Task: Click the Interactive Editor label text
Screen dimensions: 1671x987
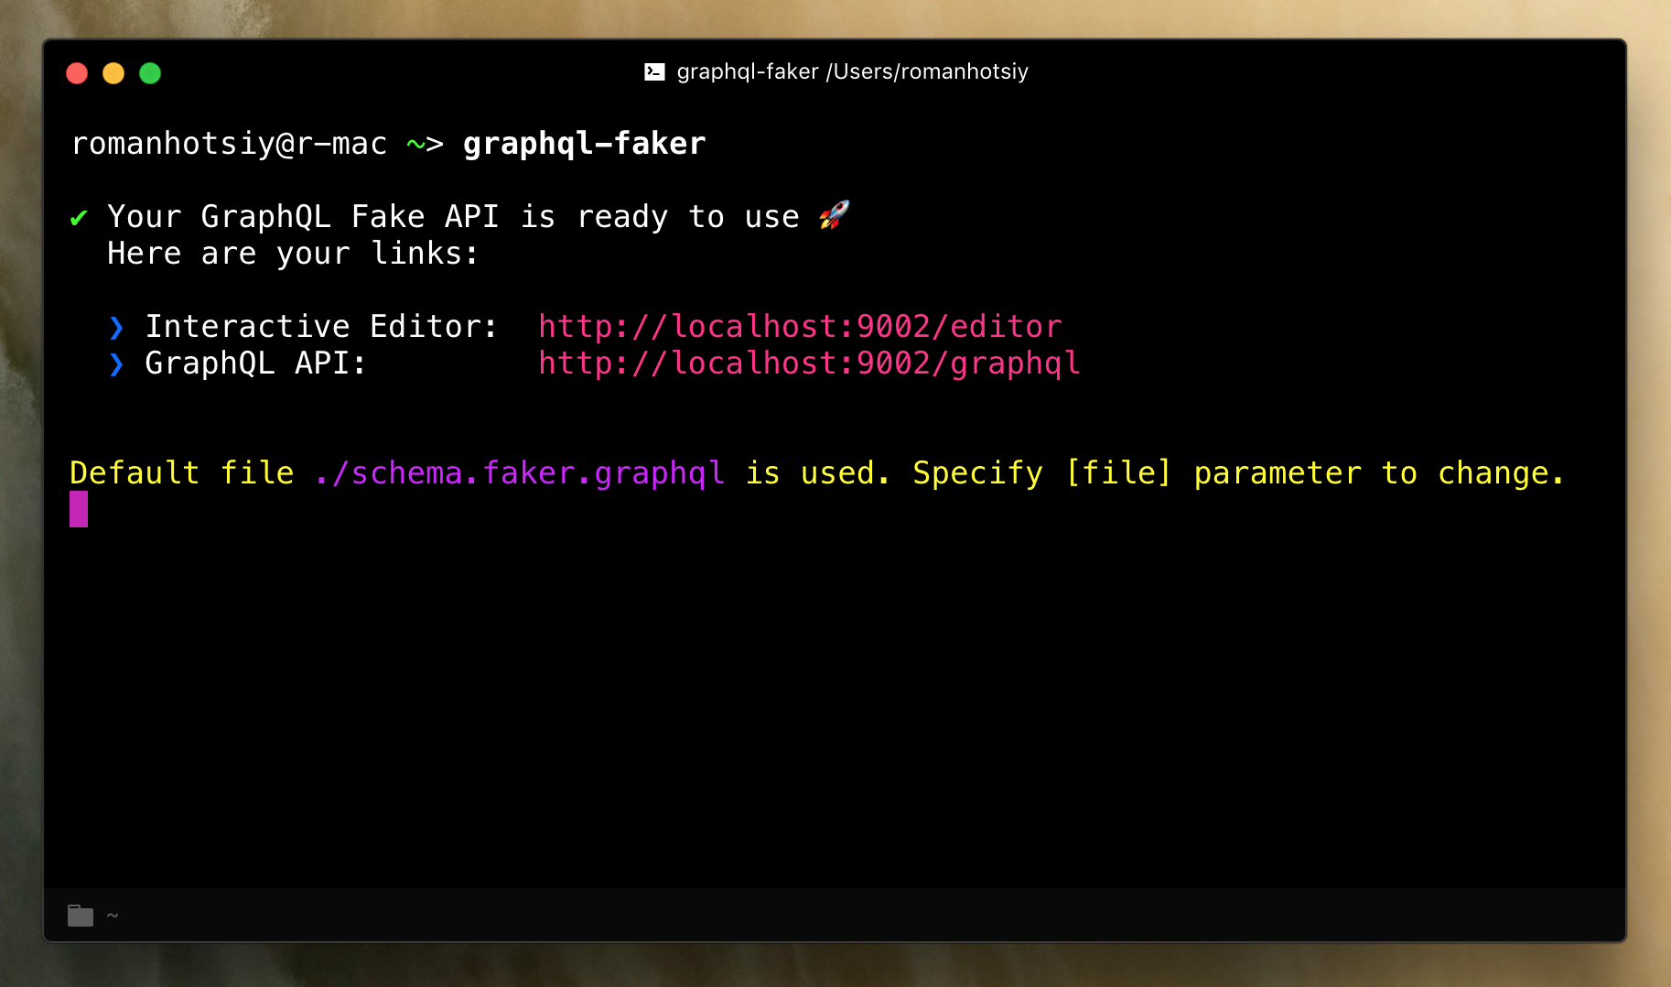Action: tap(322, 326)
